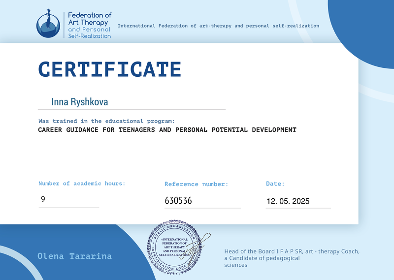Select the Career Guidance for Teenagers program title
Image resolution: width=394 pixels, height=280 pixels.
167,130
